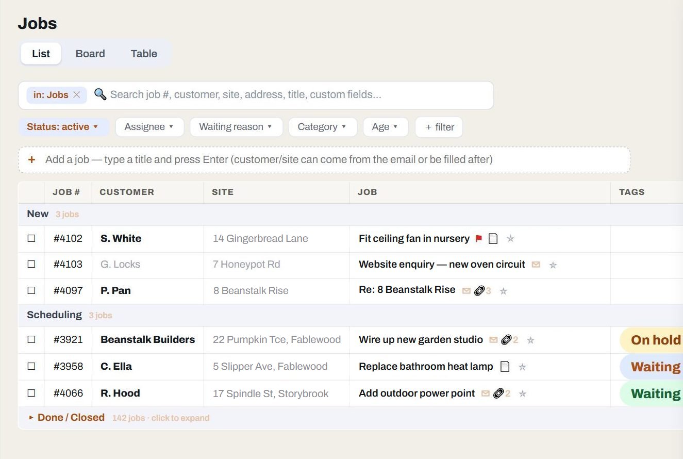Click the plus icon in Add a job row
This screenshot has width=683, height=459.
click(x=32, y=159)
